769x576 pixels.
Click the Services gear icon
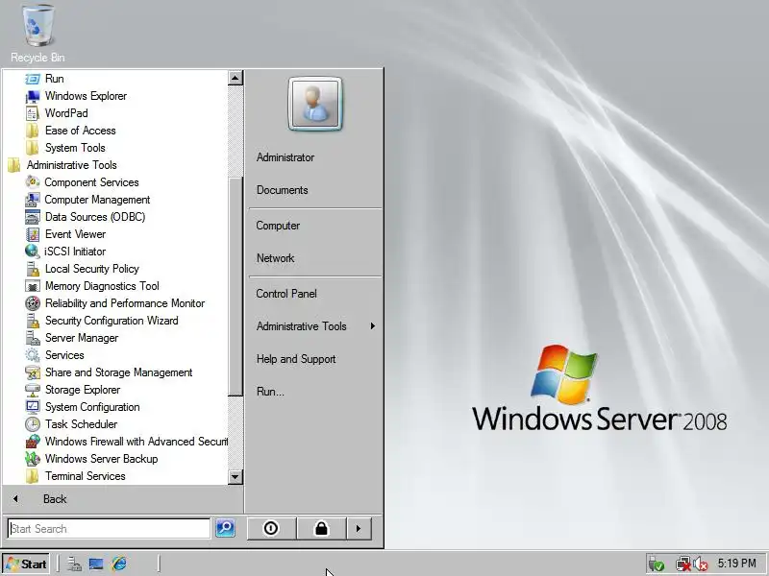33,355
